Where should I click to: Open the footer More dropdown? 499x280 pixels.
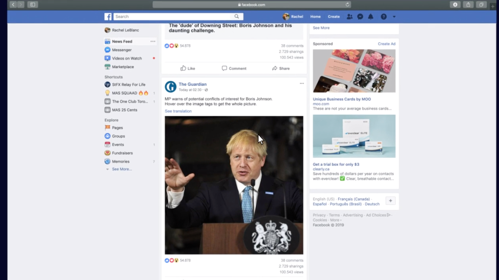336,220
